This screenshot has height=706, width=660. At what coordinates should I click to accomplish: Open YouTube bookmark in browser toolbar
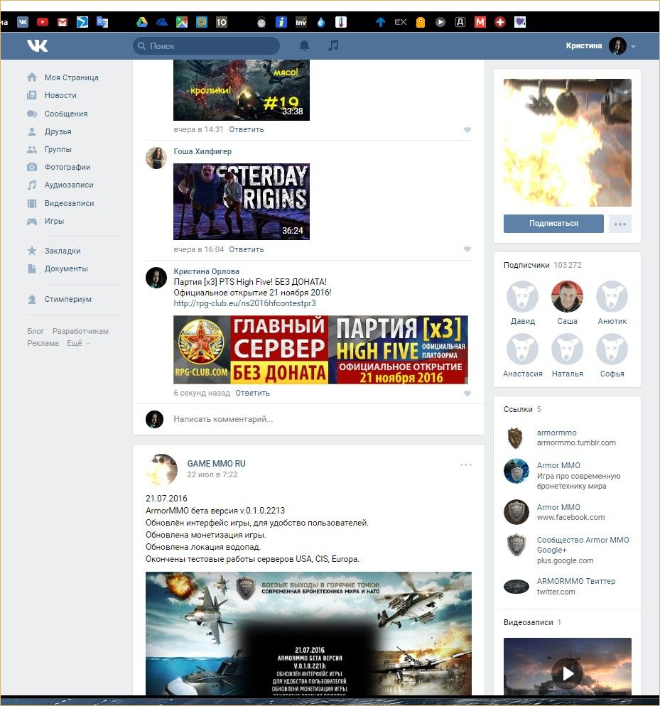(x=43, y=21)
